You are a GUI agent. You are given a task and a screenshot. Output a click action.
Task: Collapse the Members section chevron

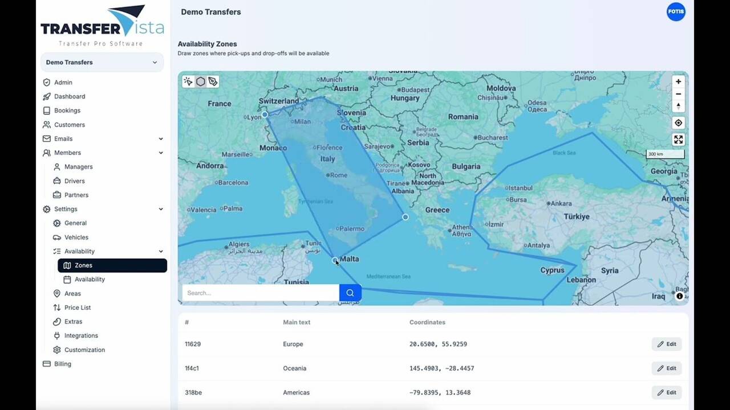click(161, 153)
